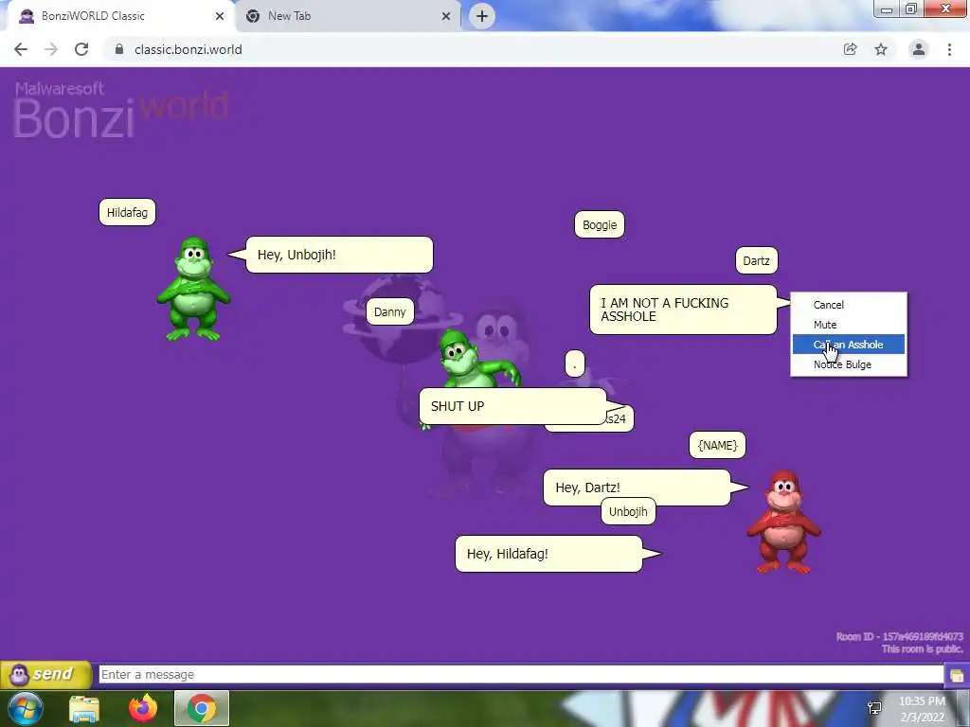Click the Room ID text
Screen dimensions: 970x727
pyautogui.click(x=900, y=637)
